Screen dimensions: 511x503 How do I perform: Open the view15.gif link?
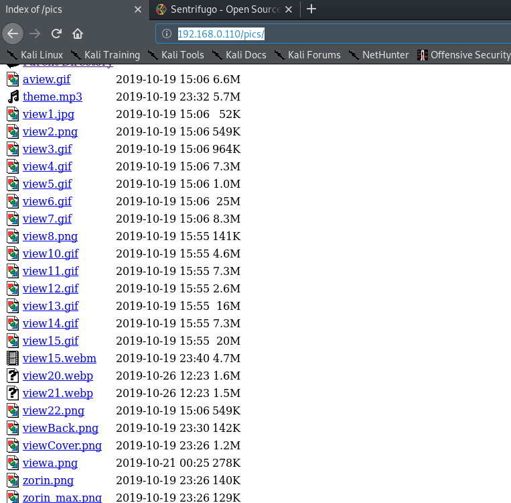click(50, 341)
